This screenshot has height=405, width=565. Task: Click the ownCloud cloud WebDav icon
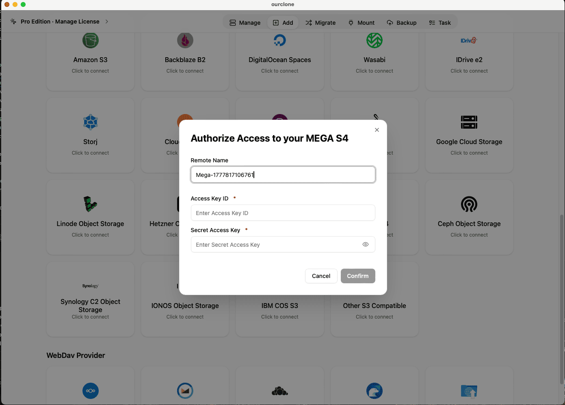(x=280, y=391)
